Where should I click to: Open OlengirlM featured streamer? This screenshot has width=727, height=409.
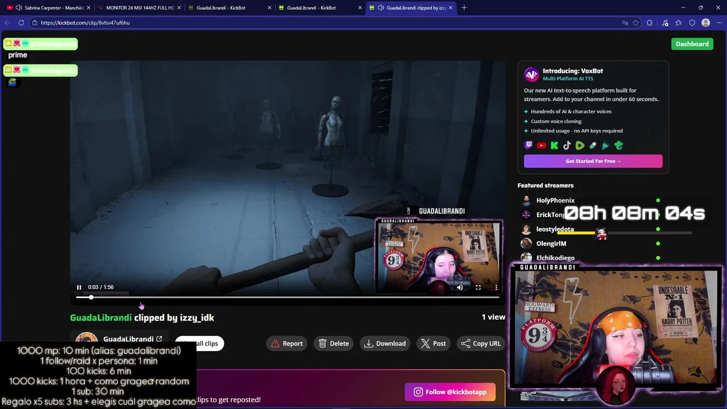click(x=551, y=243)
